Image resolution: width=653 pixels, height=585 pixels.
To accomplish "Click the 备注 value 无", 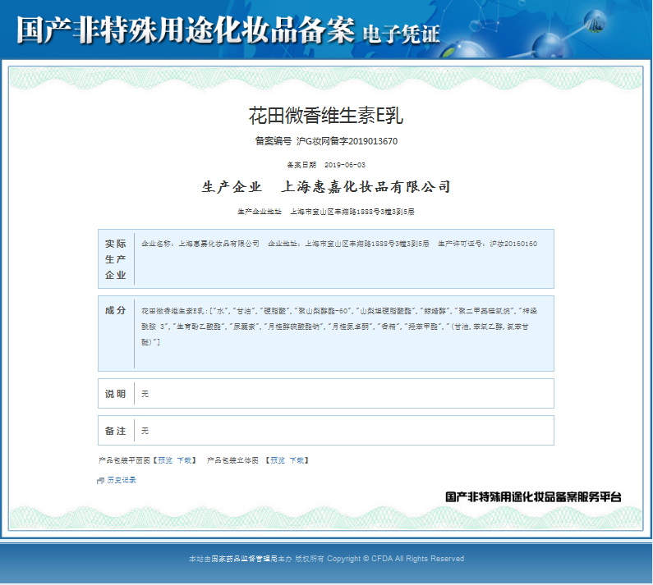I will 145,431.
